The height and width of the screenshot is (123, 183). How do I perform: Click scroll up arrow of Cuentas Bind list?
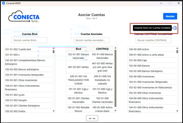click(x=54, y=48)
